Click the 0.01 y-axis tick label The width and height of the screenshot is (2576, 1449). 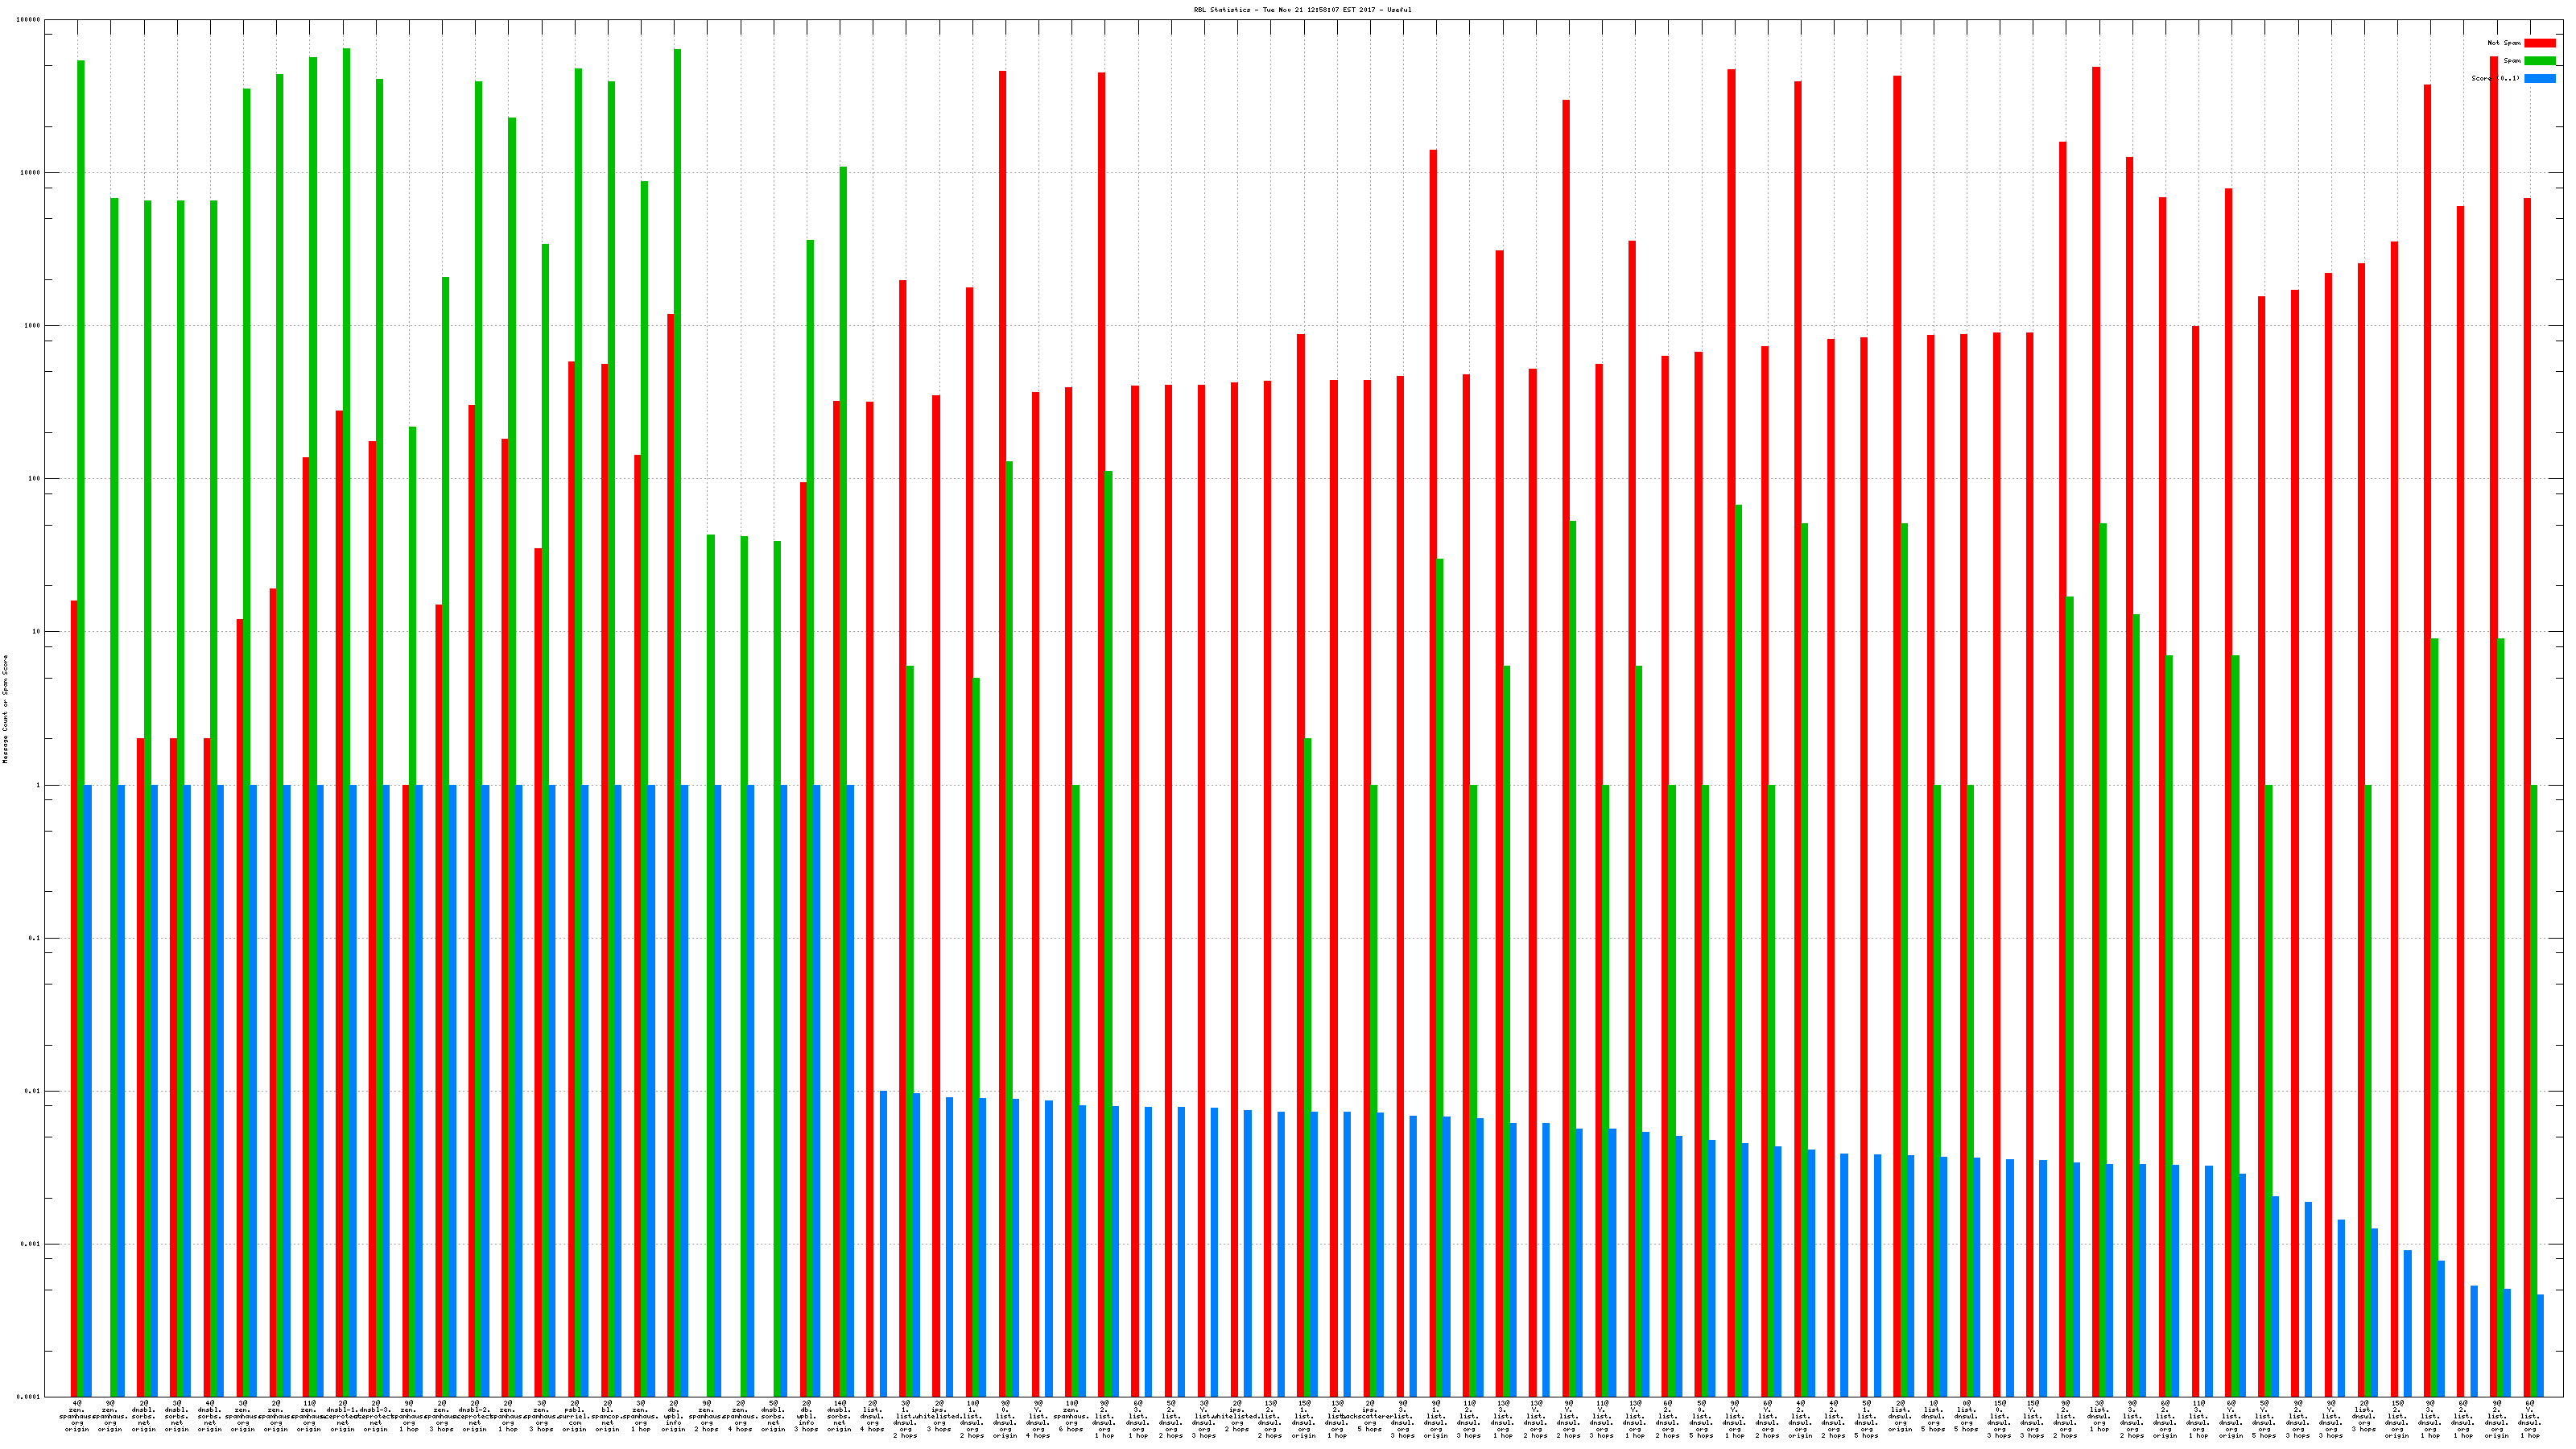click(34, 1091)
